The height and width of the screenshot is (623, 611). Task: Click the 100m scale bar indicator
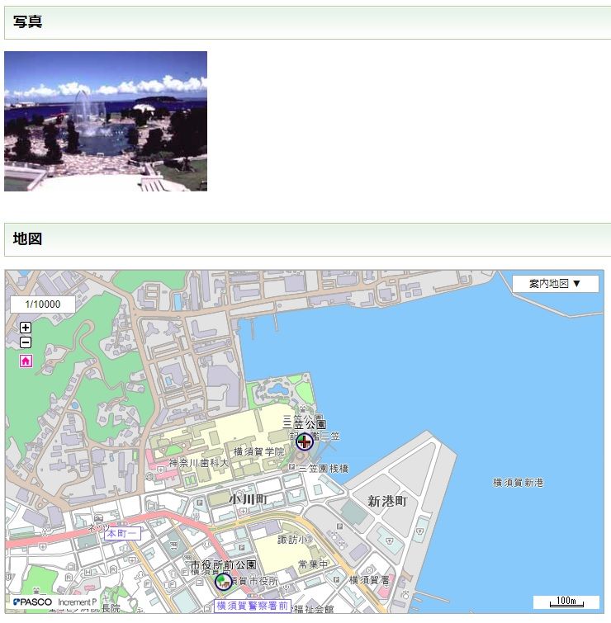(566, 602)
